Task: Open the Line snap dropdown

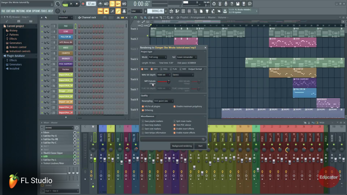Action: point(136,11)
